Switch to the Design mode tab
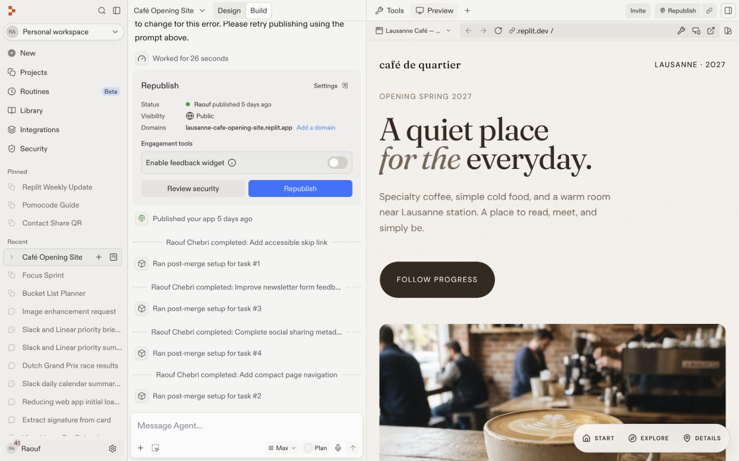Viewport: 739px width, 461px height. tap(229, 11)
